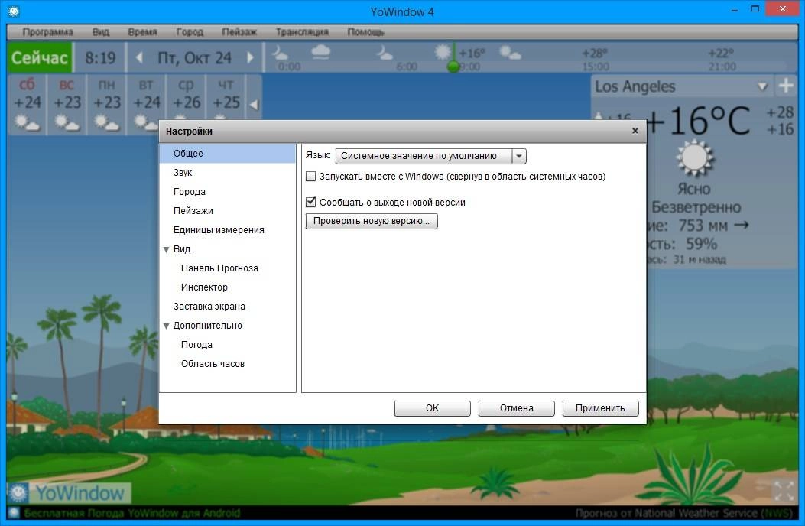The height and width of the screenshot is (526, 805).
Task: Collapse the forecast panel arrow
Action: pyautogui.click(x=254, y=105)
